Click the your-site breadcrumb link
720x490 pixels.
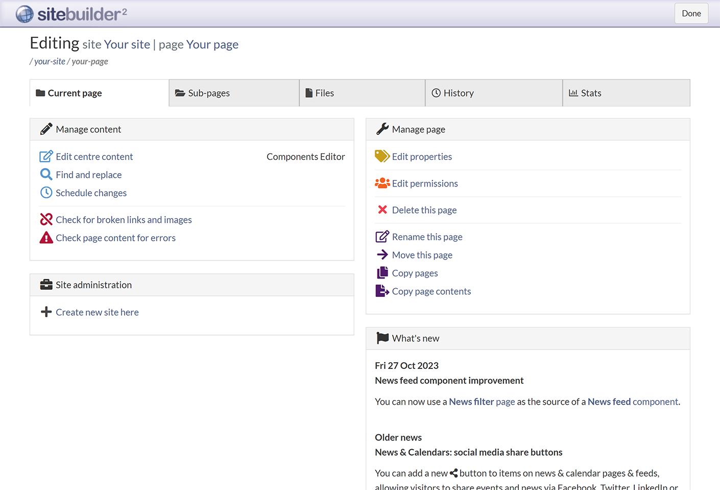click(50, 61)
